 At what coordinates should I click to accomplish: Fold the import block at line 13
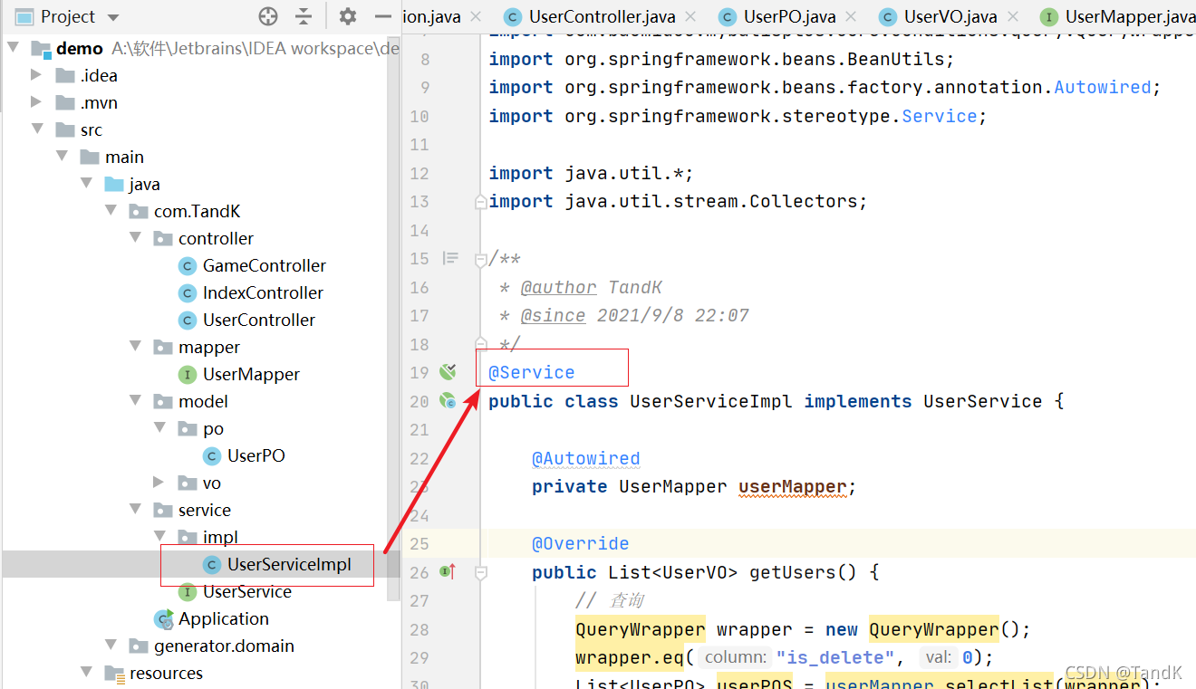pyautogui.click(x=481, y=202)
